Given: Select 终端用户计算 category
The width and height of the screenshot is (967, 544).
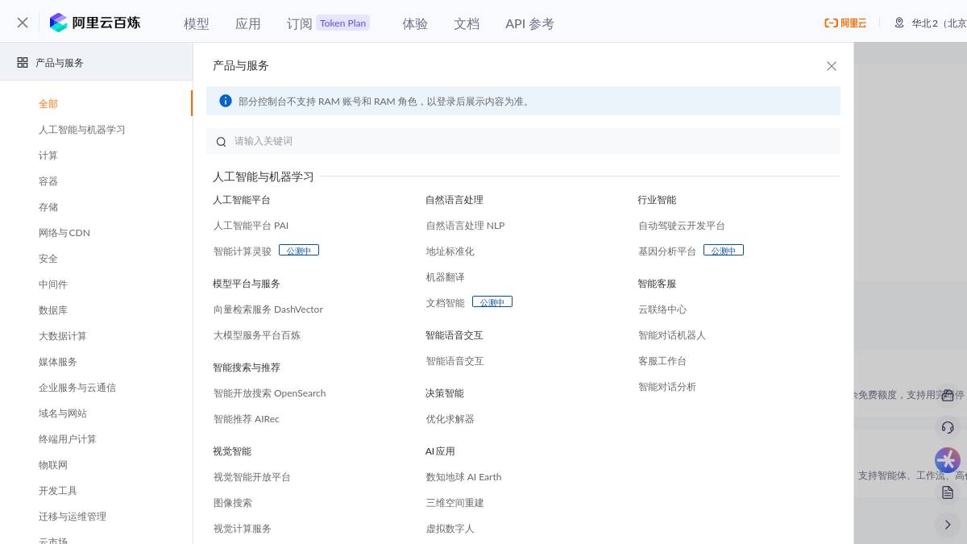Looking at the screenshot, I should click(x=68, y=439).
